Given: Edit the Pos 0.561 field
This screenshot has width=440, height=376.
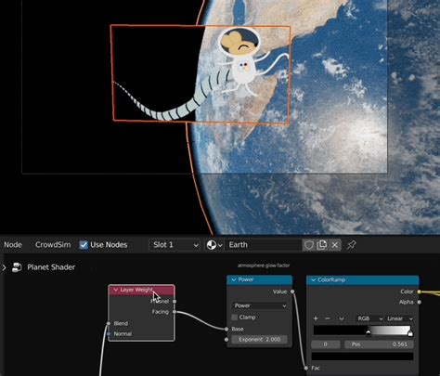Looking at the screenshot, I should pos(379,344).
